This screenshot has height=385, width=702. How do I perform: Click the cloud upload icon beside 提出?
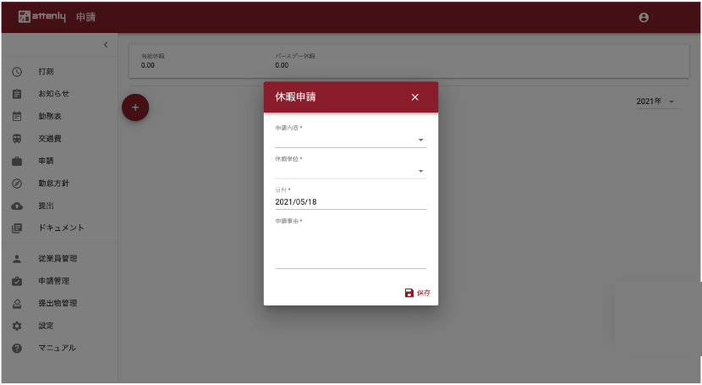point(17,206)
